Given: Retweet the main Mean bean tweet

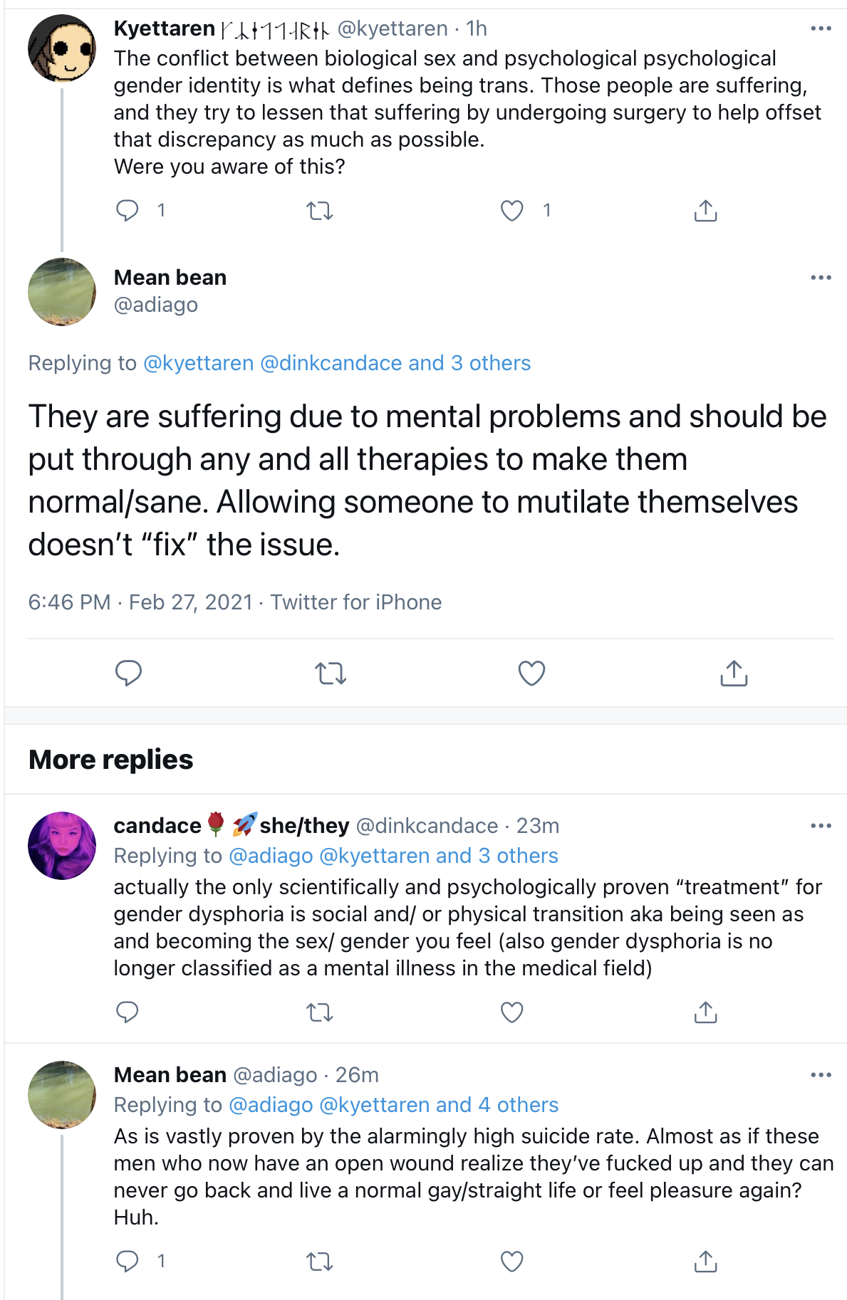Looking at the screenshot, I should click(x=331, y=673).
